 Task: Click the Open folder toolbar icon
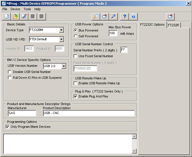(x=15, y=16)
